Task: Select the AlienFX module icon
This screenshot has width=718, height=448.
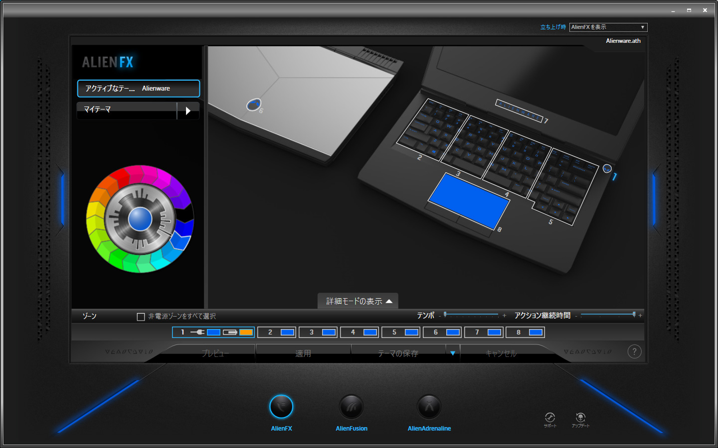Action: (281, 407)
